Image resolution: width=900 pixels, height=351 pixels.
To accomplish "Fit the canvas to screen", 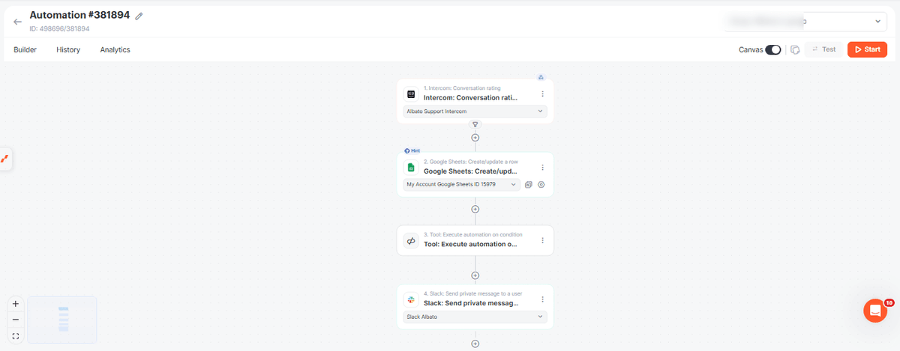I will (x=16, y=336).
